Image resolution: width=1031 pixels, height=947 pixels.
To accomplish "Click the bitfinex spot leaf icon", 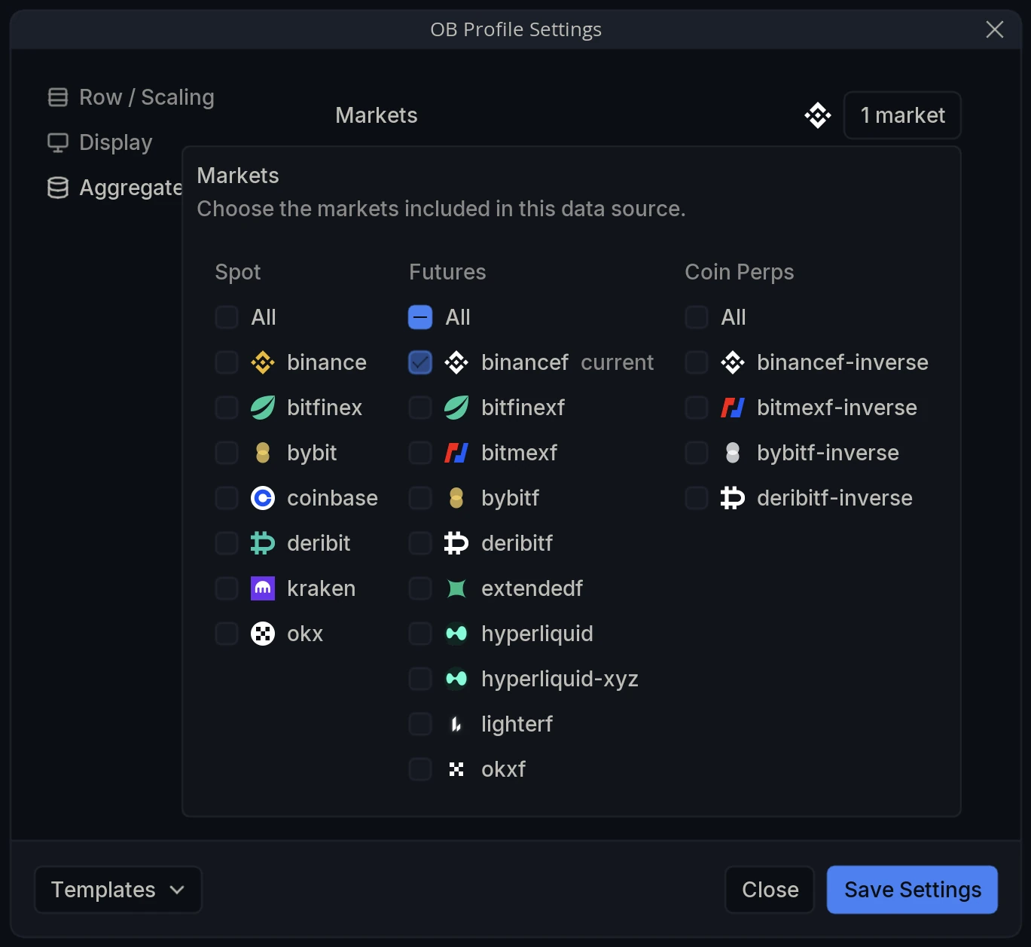I will coord(263,408).
